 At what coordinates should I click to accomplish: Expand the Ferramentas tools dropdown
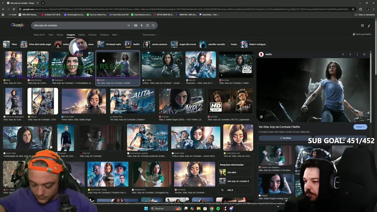coord(150,35)
